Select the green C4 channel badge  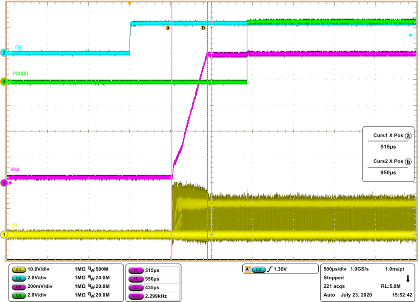coord(20,294)
